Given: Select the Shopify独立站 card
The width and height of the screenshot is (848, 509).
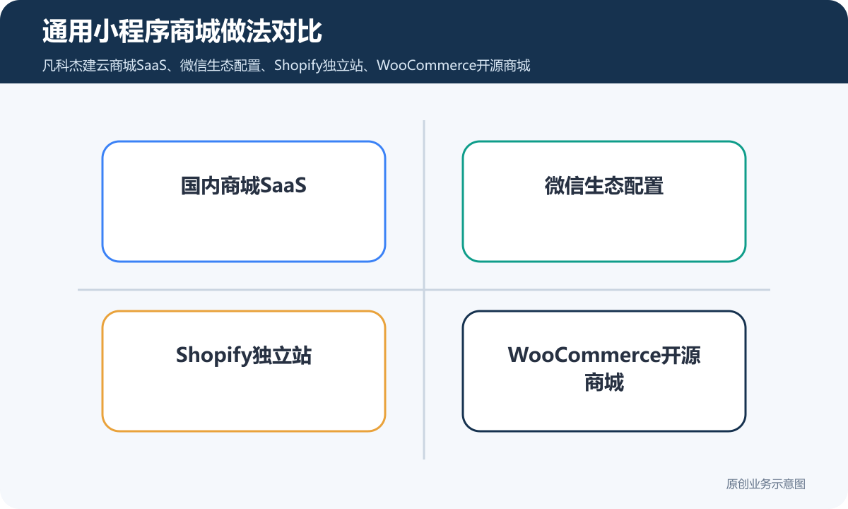Looking at the screenshot, I should click(244, 371).
